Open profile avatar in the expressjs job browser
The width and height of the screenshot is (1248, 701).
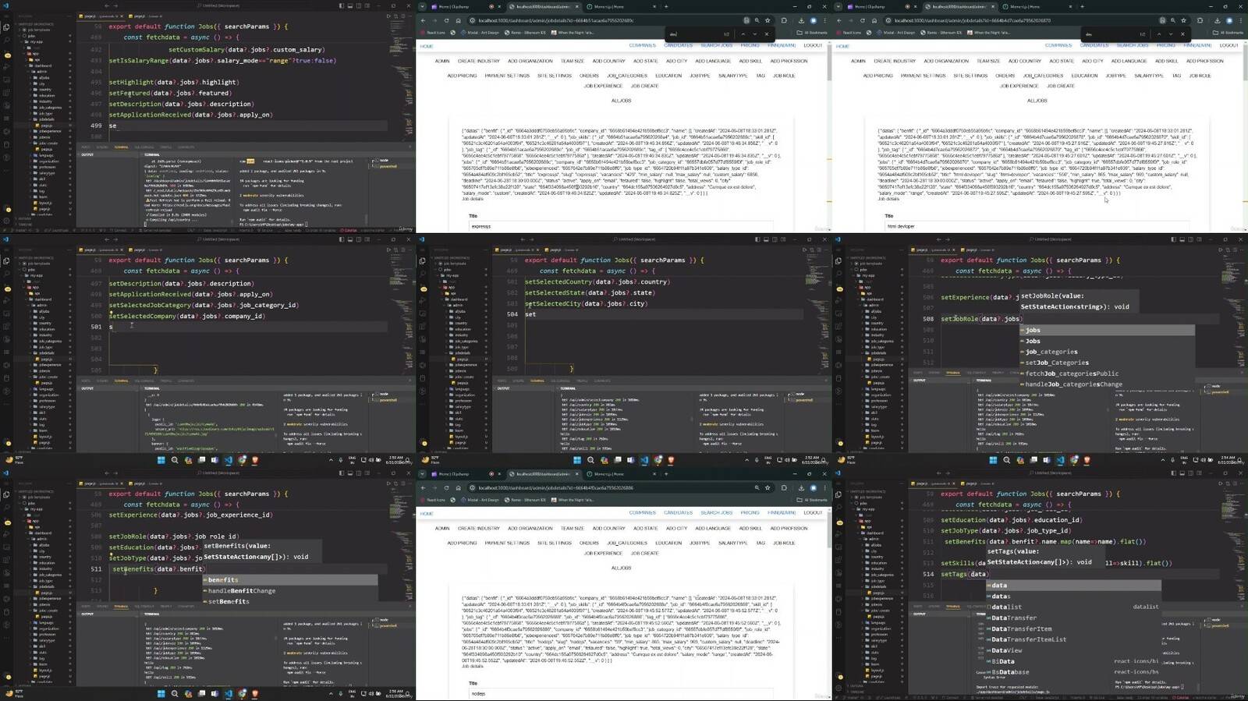point(813,20)
